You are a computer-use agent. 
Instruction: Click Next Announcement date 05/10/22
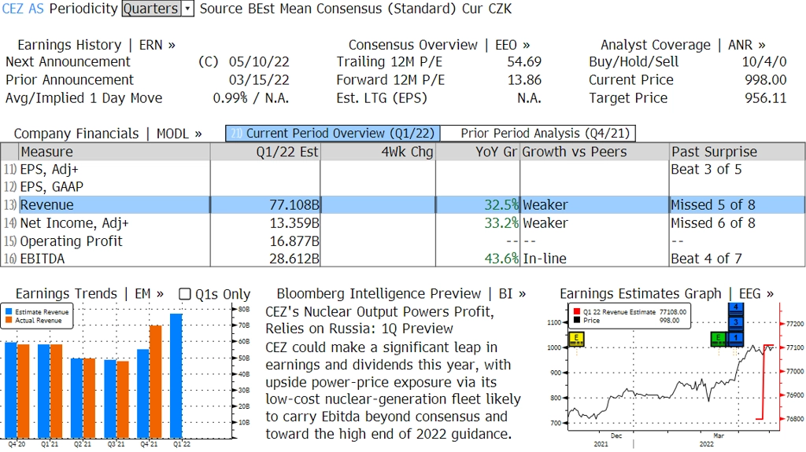[x=259, y=61]
